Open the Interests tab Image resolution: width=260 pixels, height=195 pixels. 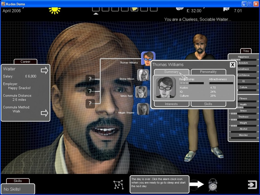pos(171,104)
